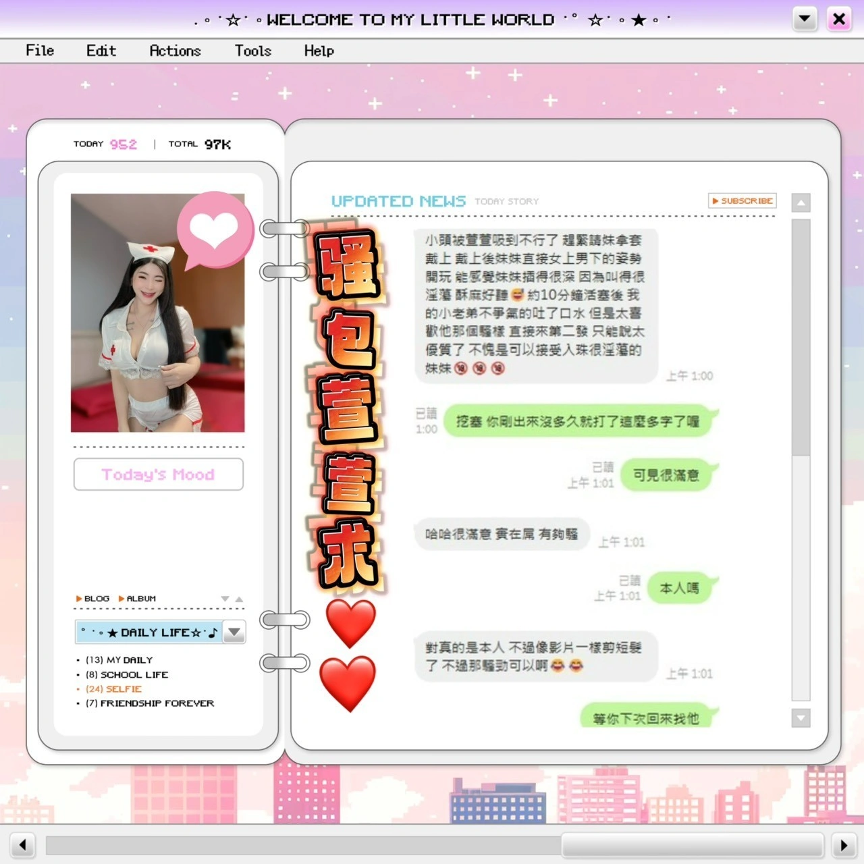Click the scroll-up arrow in news panel

(801, 202)
